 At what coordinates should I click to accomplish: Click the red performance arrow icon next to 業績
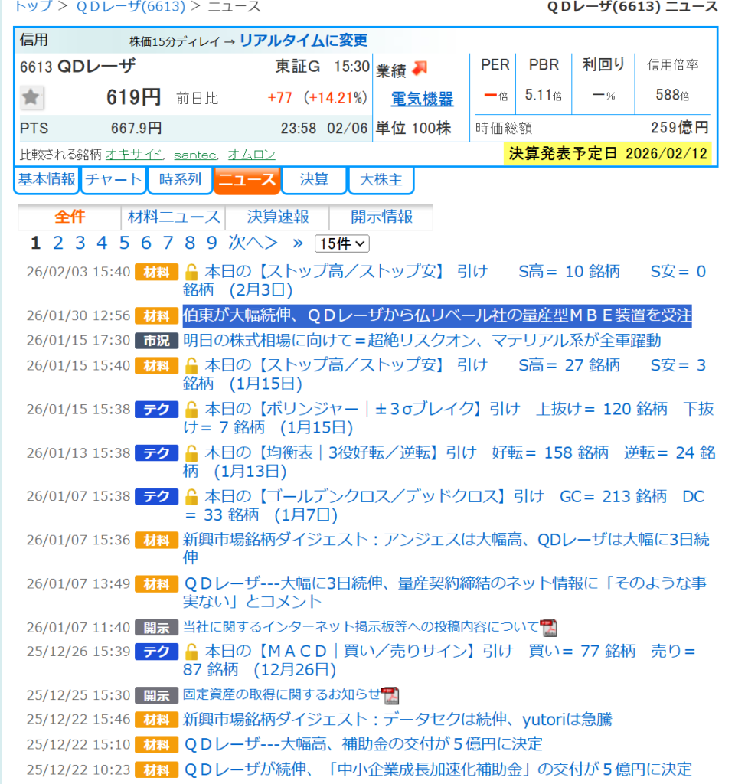click(420, 69)
